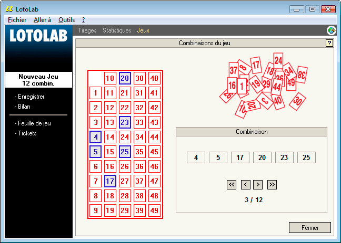Jump to the last combination

coord(272,184)
